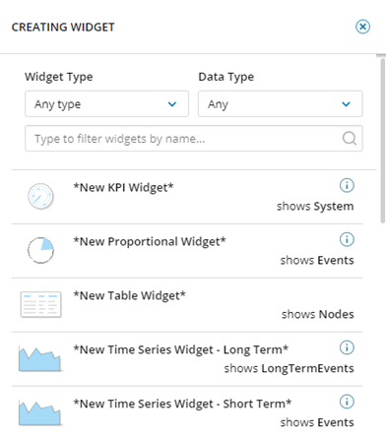Show info for Time Series Long Term widget

click(x=347, y=347)
